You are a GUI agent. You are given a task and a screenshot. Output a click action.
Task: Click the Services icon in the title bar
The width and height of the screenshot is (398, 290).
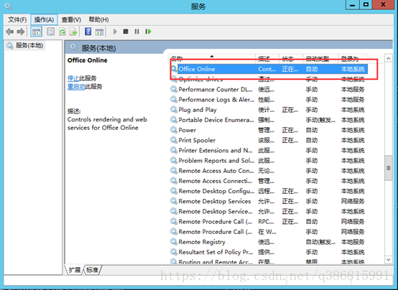[x=8, y=6]
